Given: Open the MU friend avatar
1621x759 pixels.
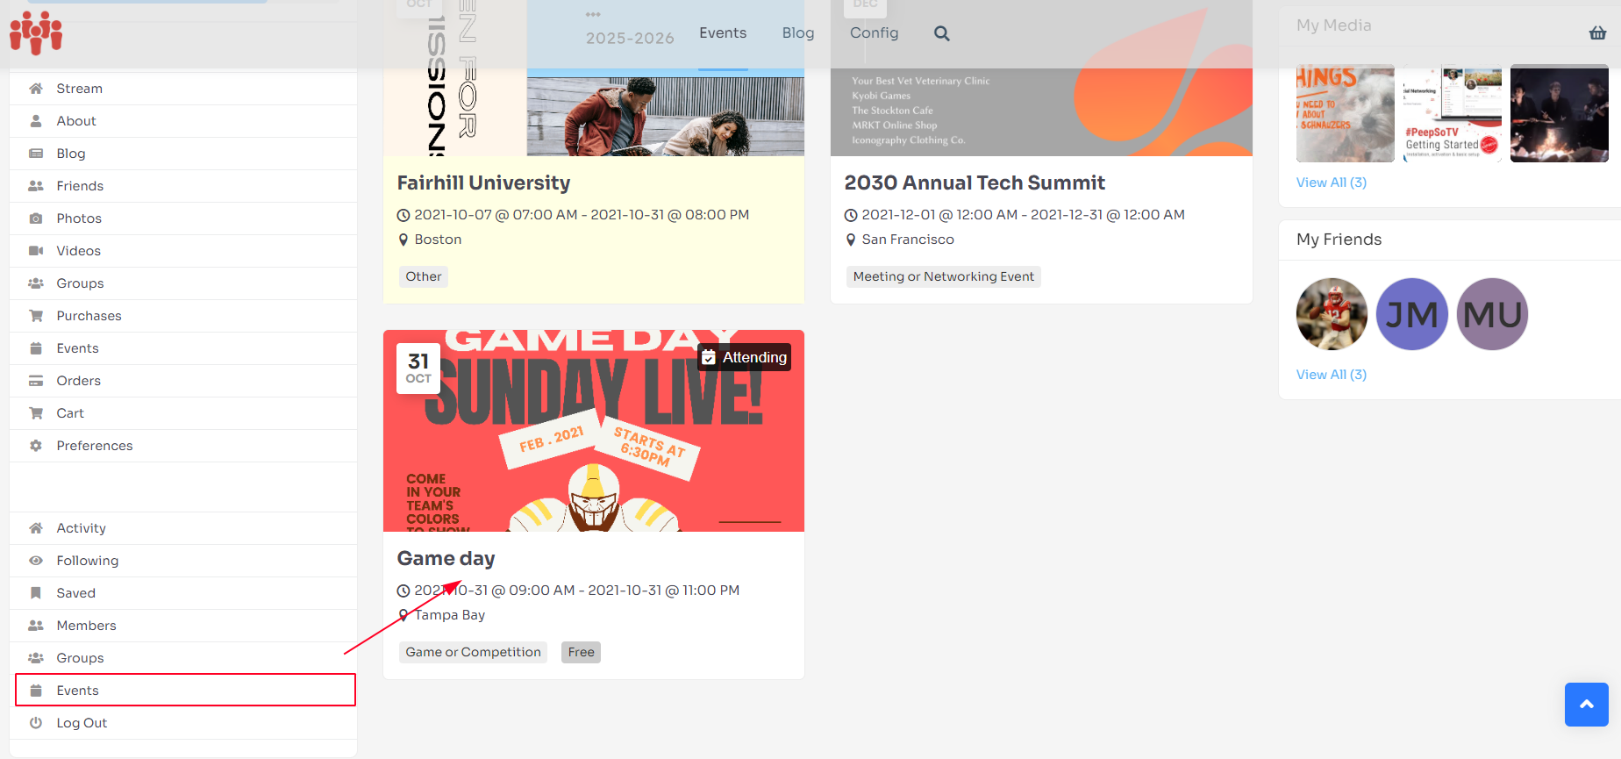Looking at the screenshot, I should [1493, 314].
